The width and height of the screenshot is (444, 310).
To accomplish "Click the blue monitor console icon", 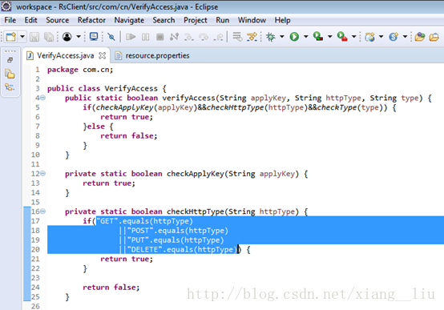I will 94,37.
